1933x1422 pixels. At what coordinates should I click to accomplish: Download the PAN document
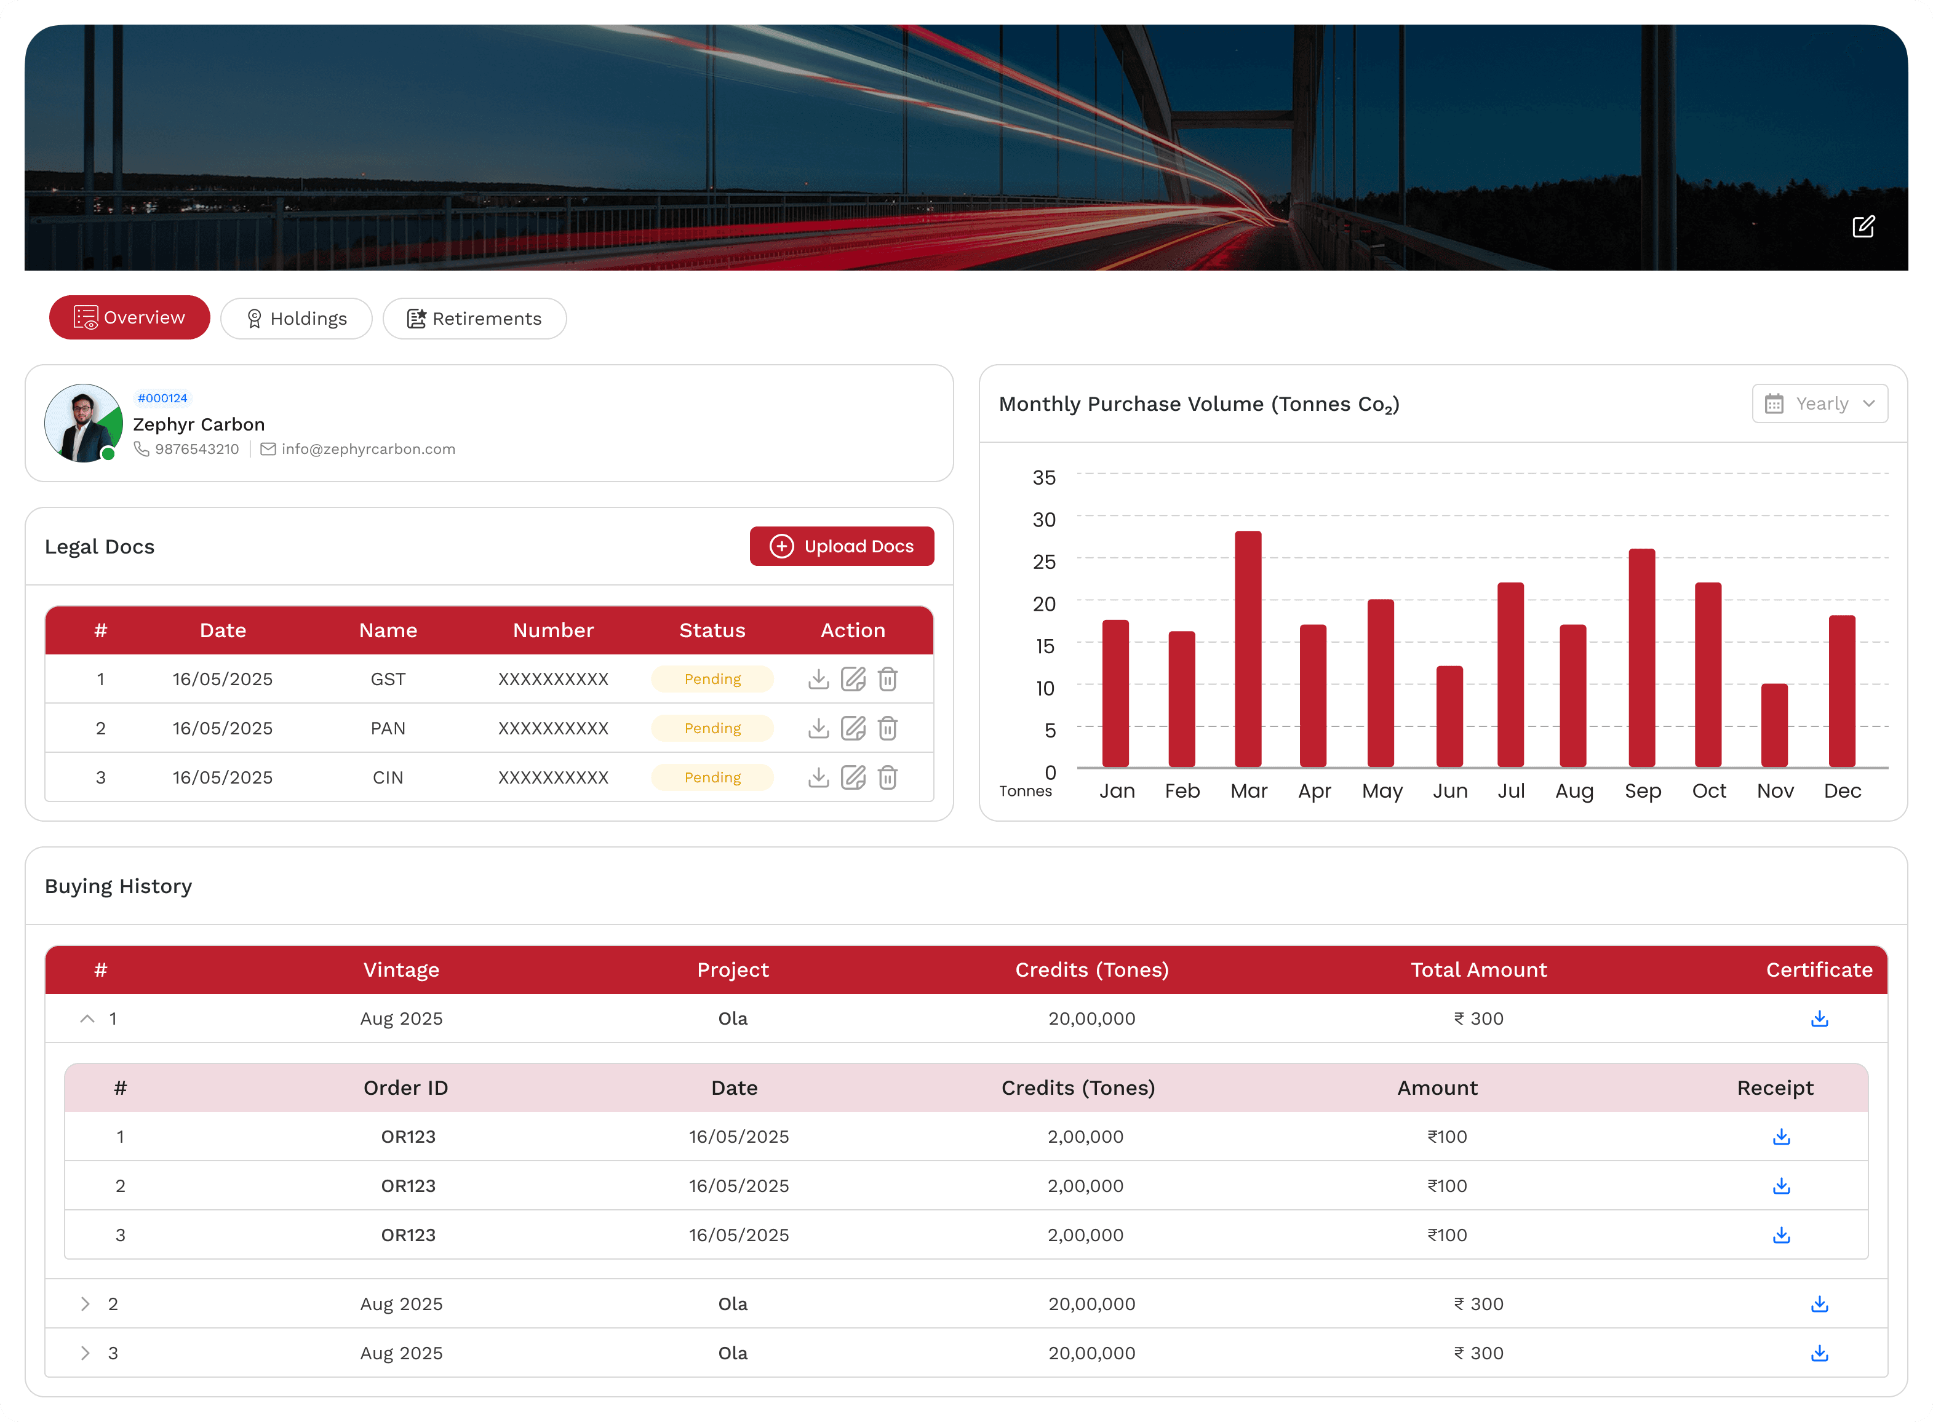[x=818, y=728]
